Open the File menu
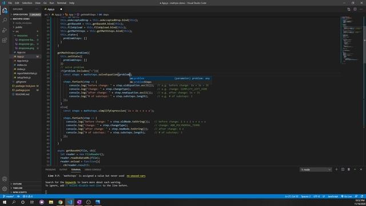Image resolution: width=366 pixels, height=206 pixels. pyautogui.click(x=10, y=3)
